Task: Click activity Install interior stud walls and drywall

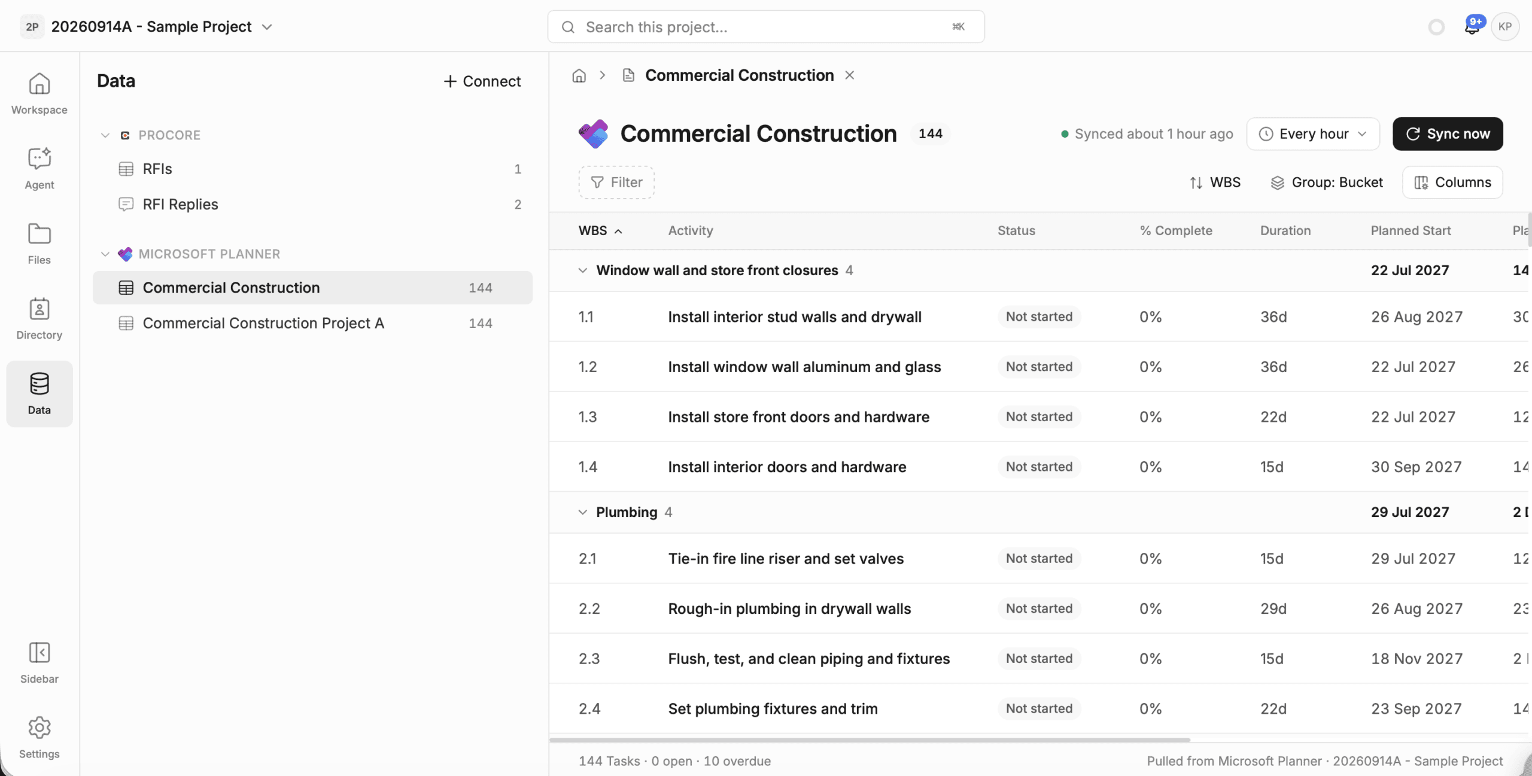Action: pos(795,317)
